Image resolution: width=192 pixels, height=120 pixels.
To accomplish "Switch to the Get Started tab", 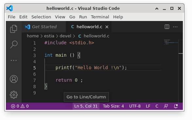I will (44, 27).
